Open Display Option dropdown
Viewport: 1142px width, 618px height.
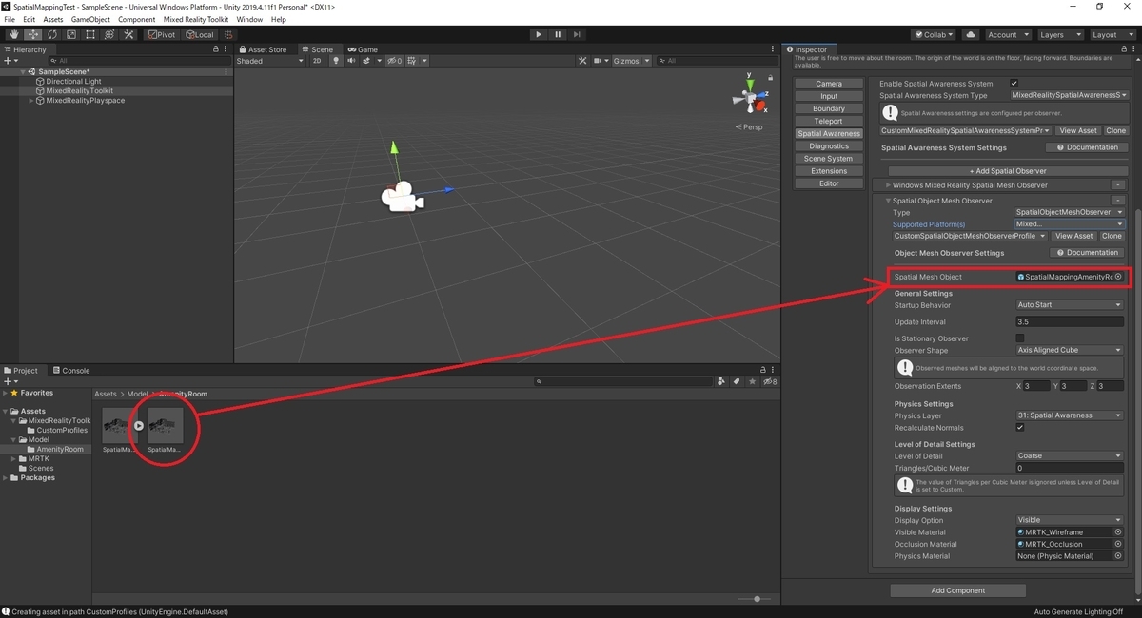point(1070,520)
